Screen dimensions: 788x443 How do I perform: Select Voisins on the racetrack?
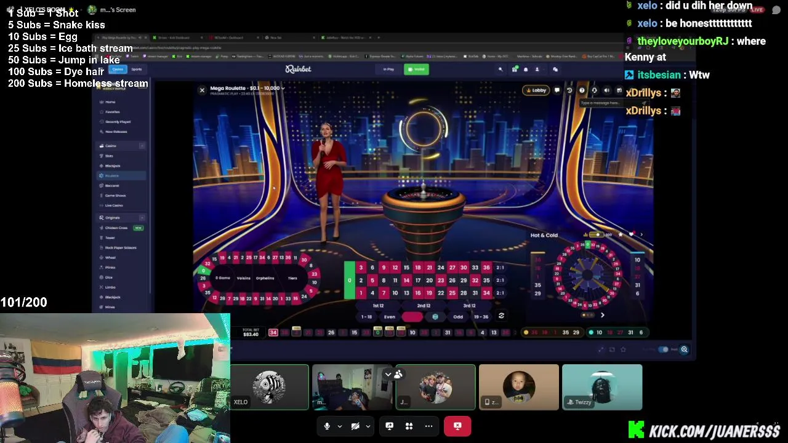coord(244,278)
